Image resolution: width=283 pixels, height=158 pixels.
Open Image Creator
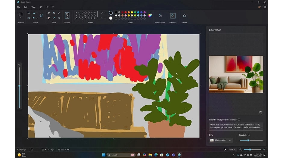pos(160,16)
